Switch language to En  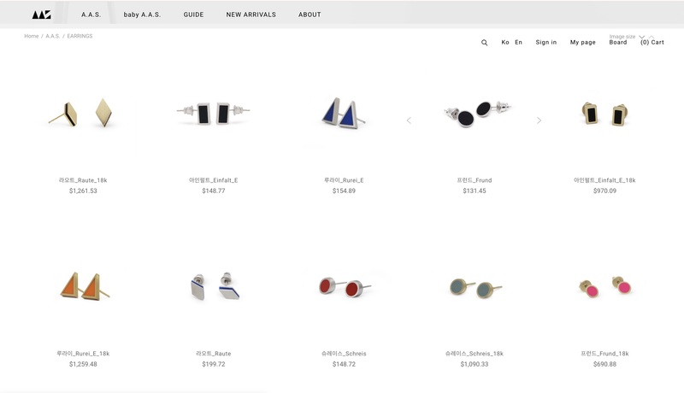(518, 42)
